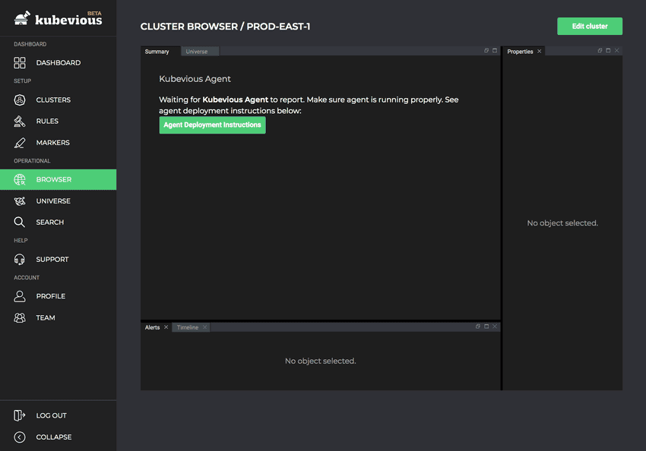
Task: Switch to the Timeline tab
Action: (187, 327)
